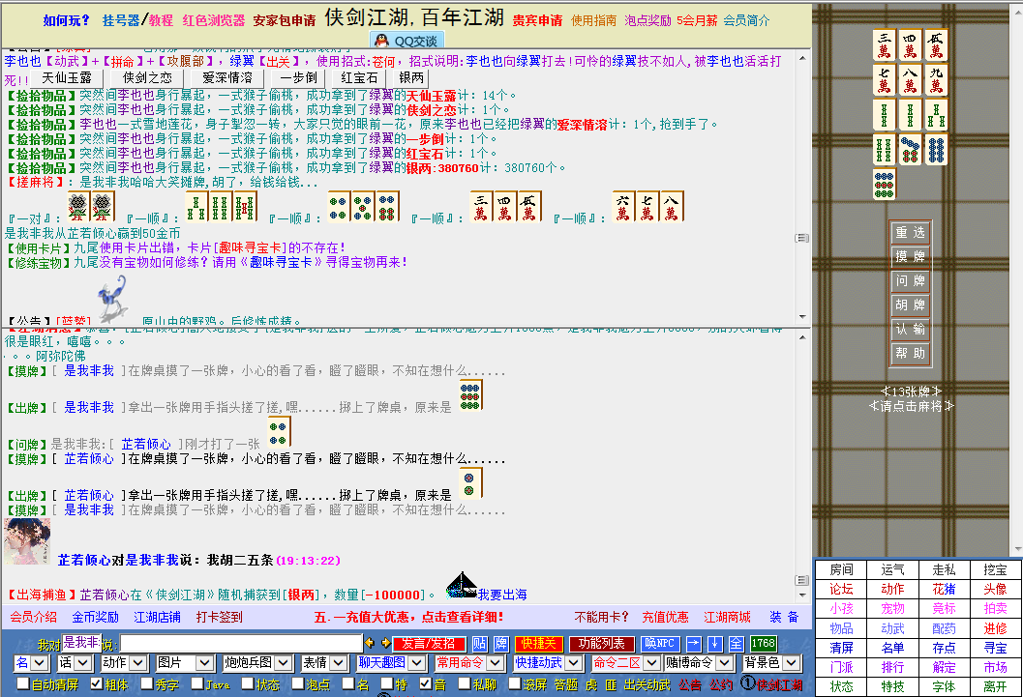Select 市场 in the function grid

995,667
